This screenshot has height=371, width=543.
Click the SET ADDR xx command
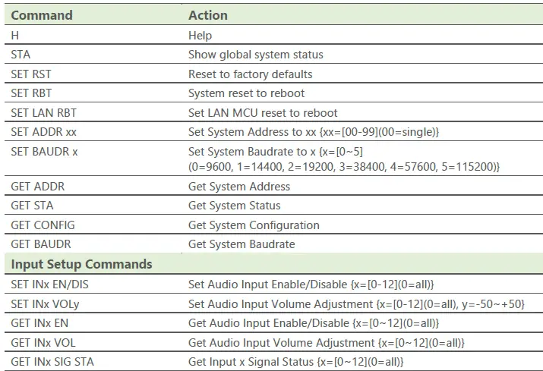click(43, 132)
